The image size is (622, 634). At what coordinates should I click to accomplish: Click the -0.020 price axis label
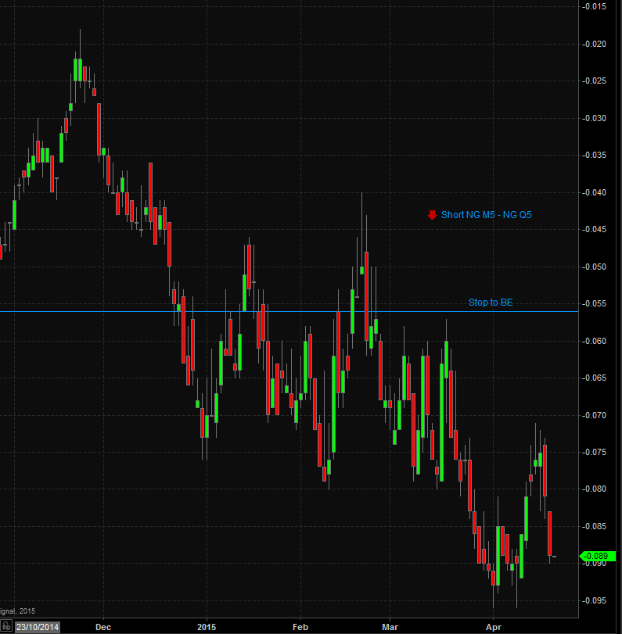pos(595,44)
